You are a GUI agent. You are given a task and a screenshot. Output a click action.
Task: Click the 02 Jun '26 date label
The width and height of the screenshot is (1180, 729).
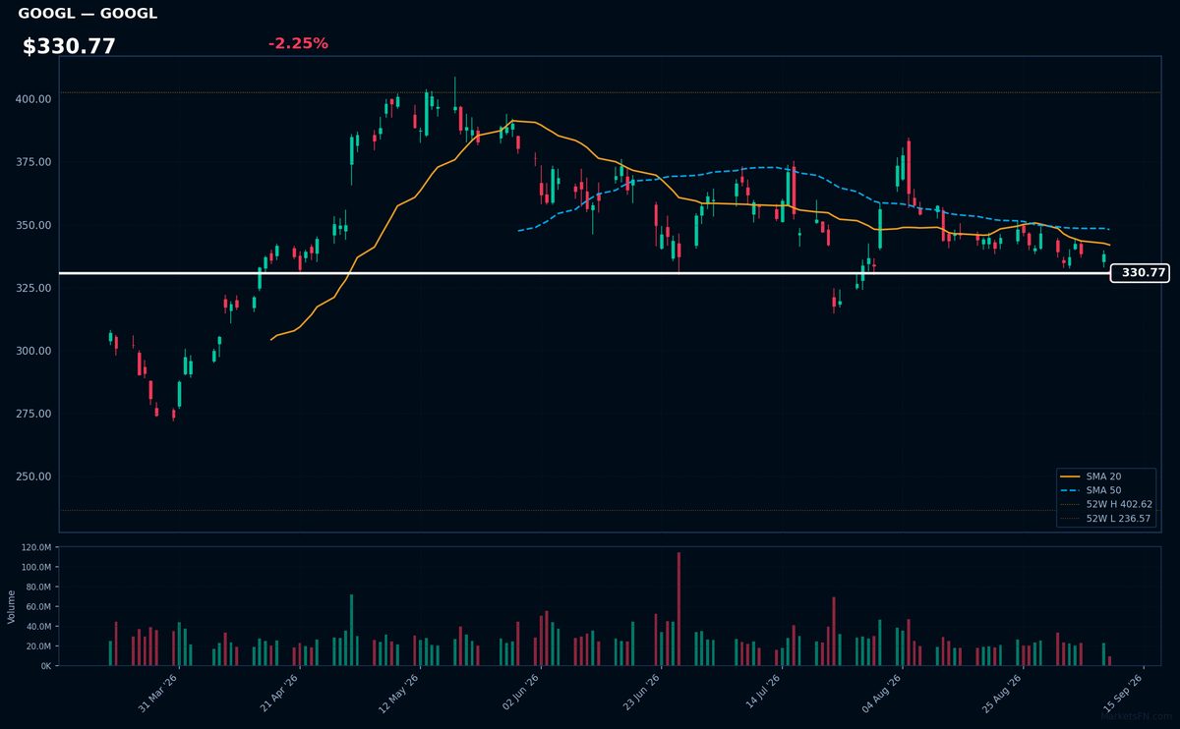pos(522,692)
